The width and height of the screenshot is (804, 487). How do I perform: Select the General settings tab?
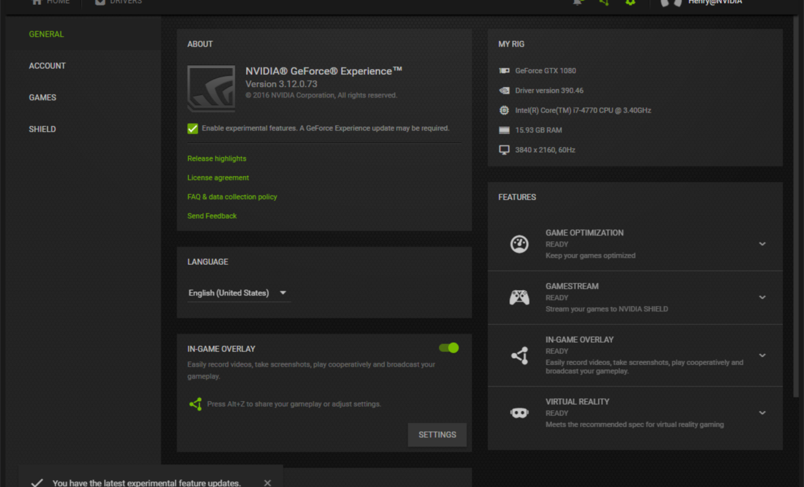tap(46, 34)
